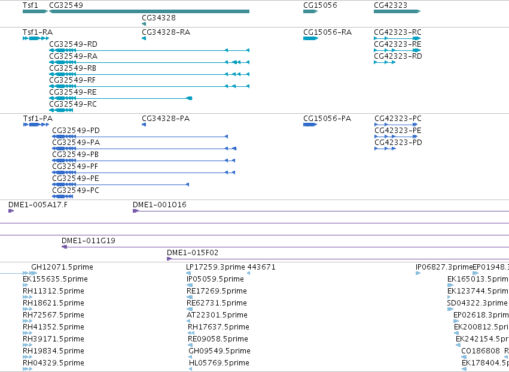Click the IP05059.5prime EST glyph

point(190,285)
